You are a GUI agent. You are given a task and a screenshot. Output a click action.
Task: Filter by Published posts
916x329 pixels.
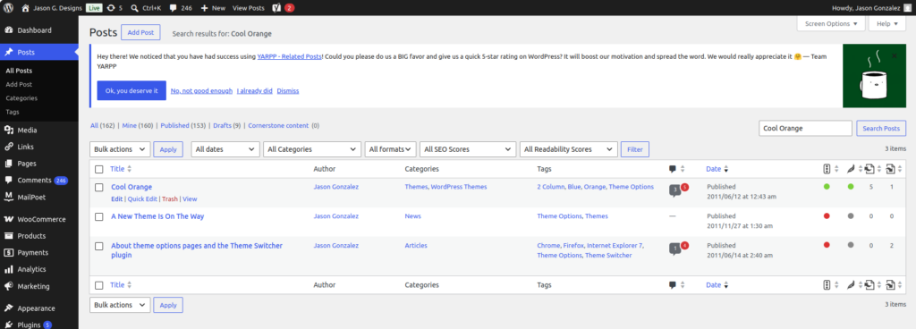182,125
